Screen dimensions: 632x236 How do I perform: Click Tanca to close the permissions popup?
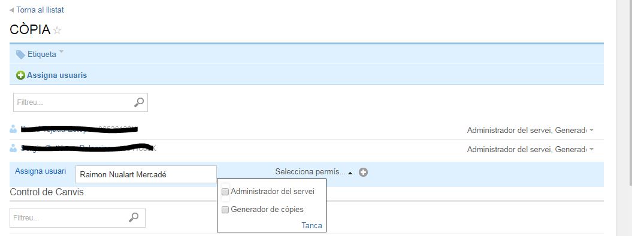coord(312,225)
